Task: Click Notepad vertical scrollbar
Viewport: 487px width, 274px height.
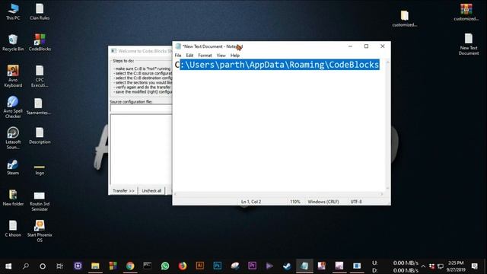Action: [x=387, y=125]
